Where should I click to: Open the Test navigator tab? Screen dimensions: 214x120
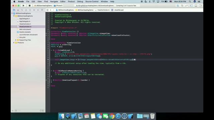pos(30,10)
